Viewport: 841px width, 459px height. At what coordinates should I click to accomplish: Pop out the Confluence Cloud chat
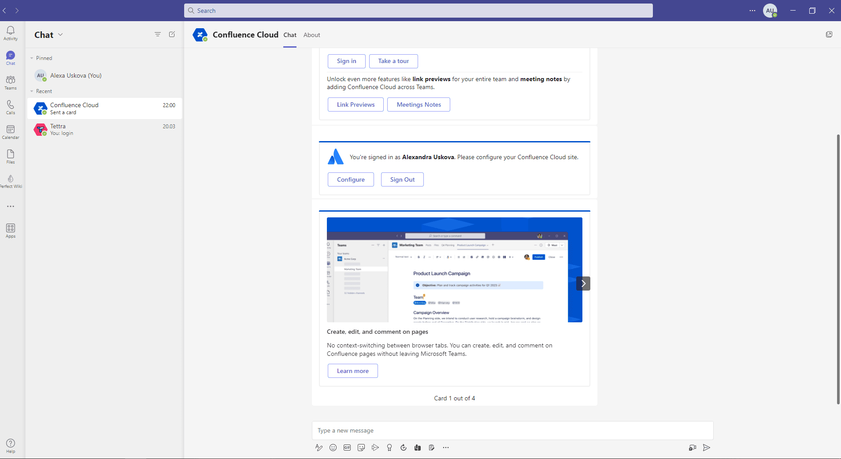[829, 34]
